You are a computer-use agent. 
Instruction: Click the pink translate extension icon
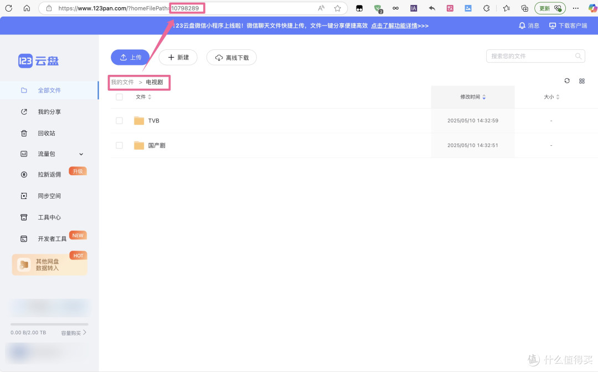tap(450, 8)
